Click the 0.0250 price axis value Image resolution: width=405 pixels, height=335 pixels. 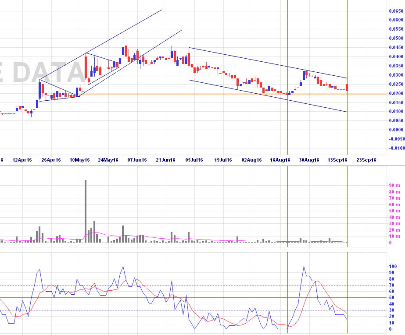pyautogui.click(x=396, y=84)
